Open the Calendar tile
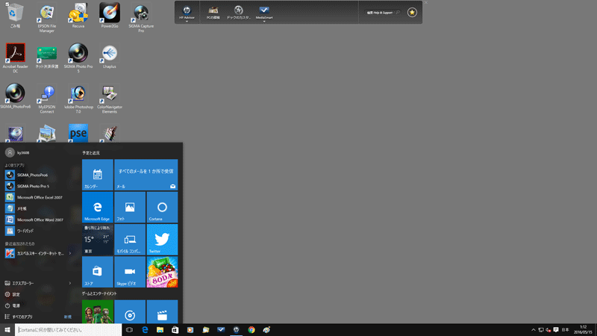Screen dimensions: 597x336 98,175
